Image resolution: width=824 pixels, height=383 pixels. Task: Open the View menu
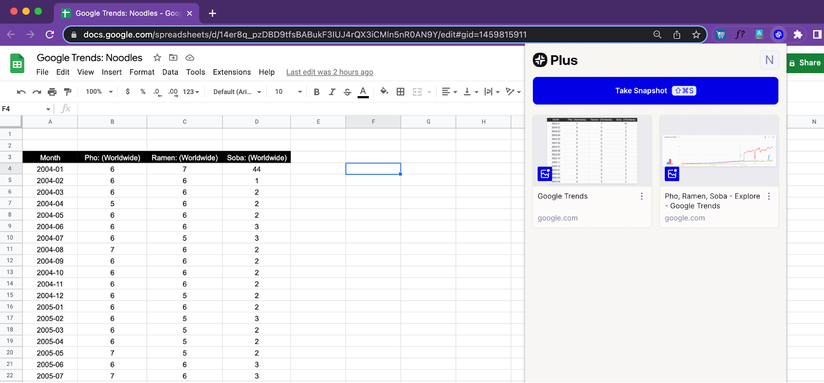[85, 72]
